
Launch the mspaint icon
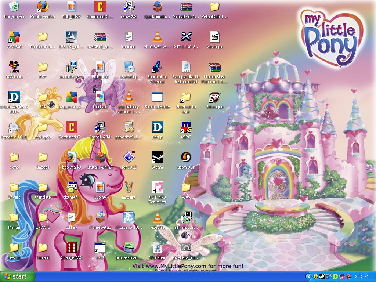[x=129, y=188]
